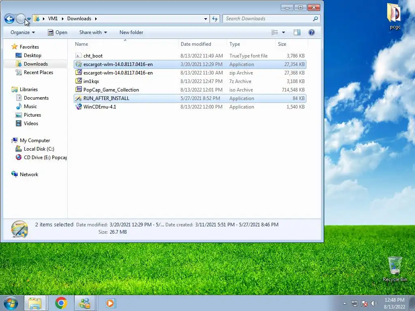This screenshot has width=415, height=311.
Task: Open the volume speaker icon
Action: pos(374,303)
